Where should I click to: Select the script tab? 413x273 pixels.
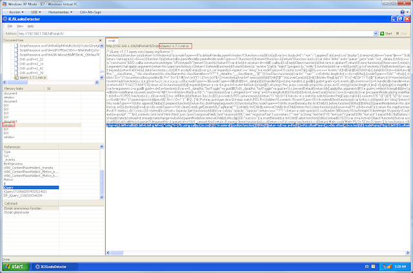tap(112, 41)
